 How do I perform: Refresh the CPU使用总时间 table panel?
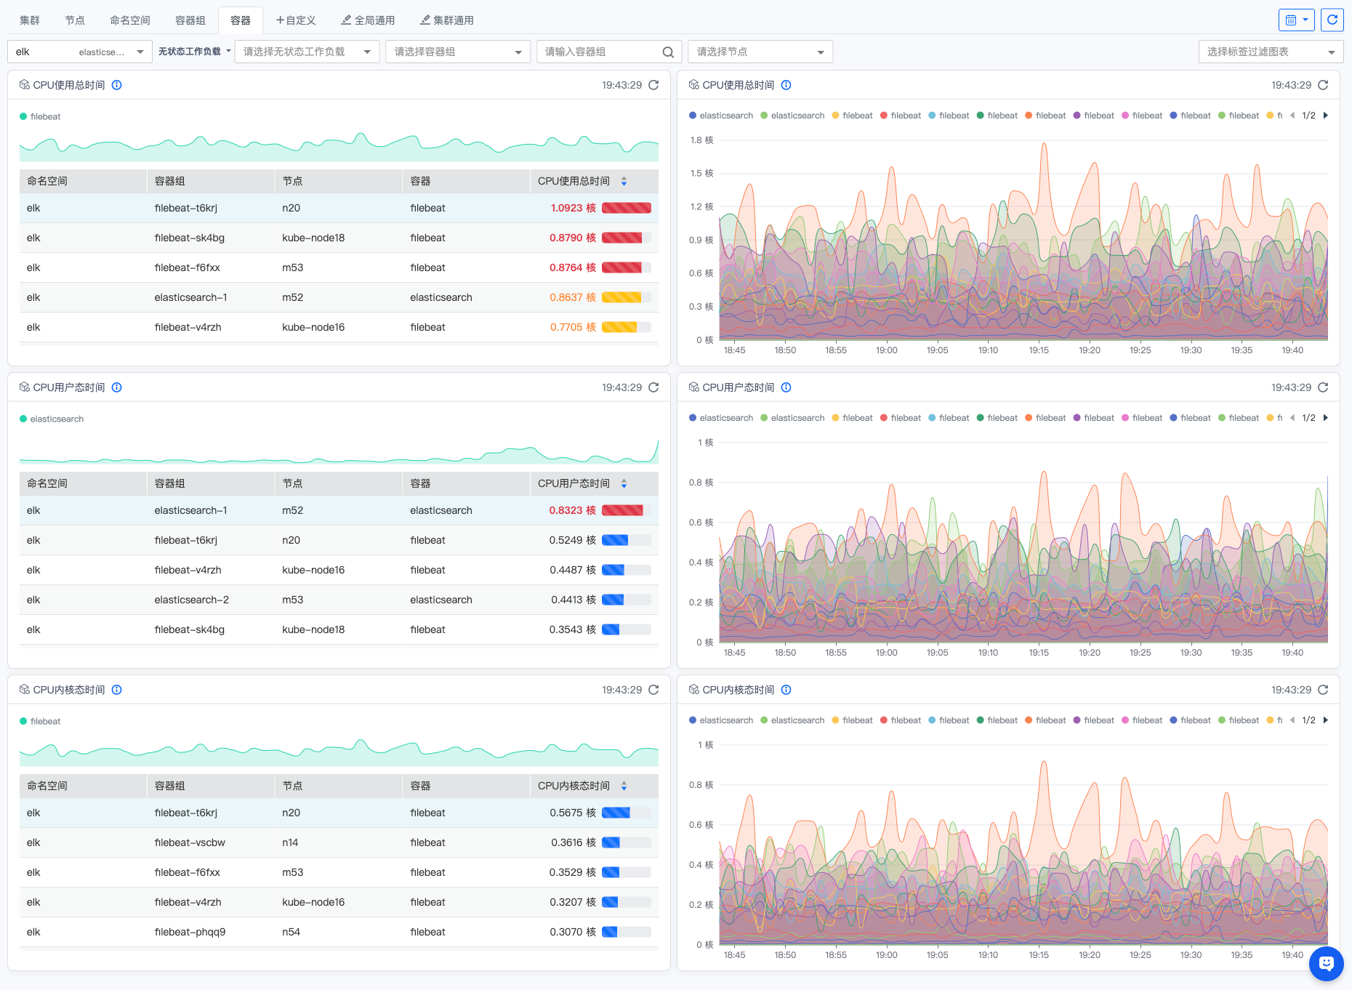click(653, 85)
